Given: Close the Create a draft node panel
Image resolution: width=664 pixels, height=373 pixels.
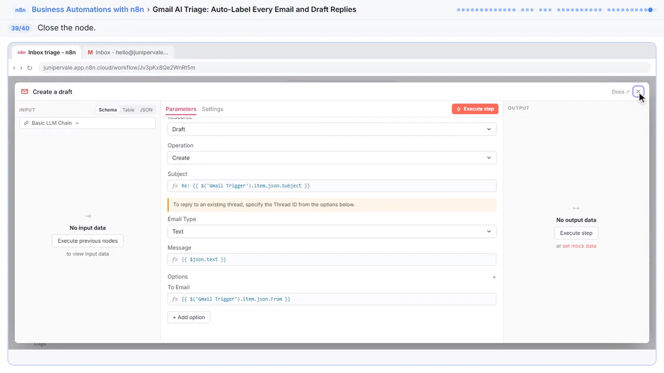Looking at the screenshot, I should click(x=638, y=92).
